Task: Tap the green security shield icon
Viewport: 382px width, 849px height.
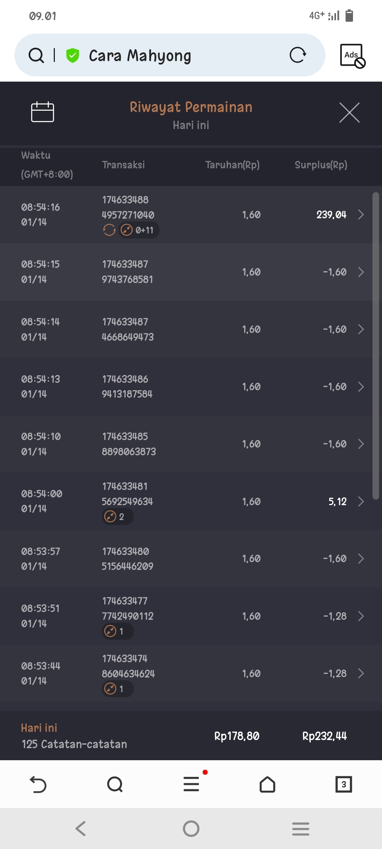Action: coord(73,56)
